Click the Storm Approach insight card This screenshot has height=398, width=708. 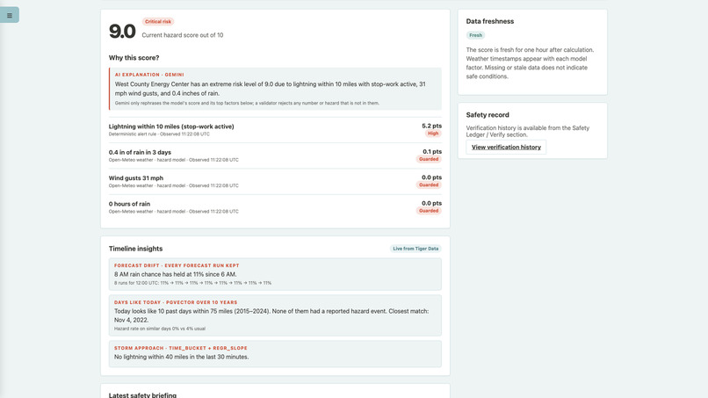coord(275,354)
